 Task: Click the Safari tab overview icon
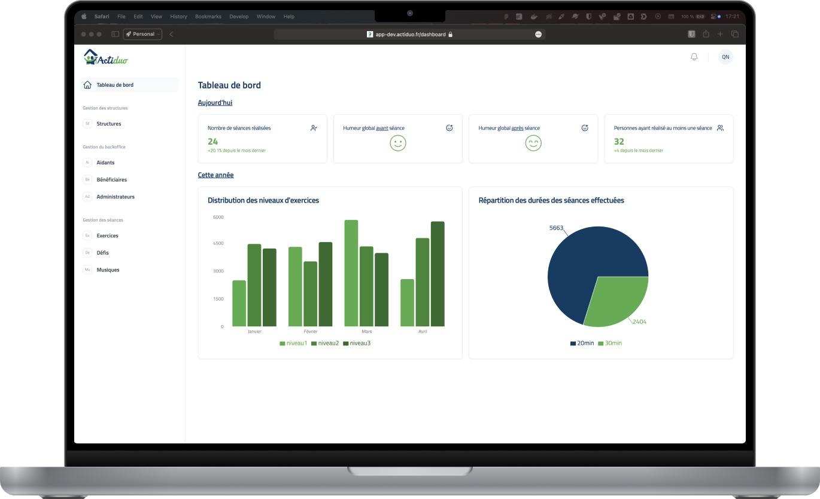tap(735, 34)
